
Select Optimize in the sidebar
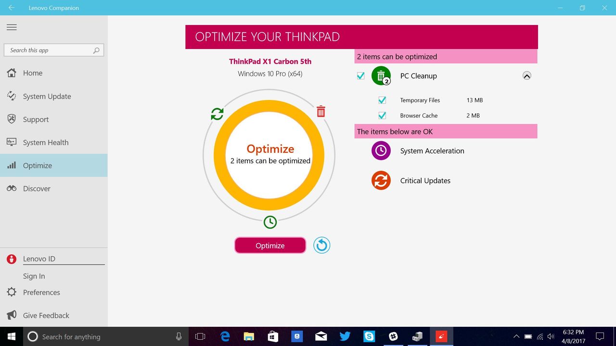(x=54, y=165)
